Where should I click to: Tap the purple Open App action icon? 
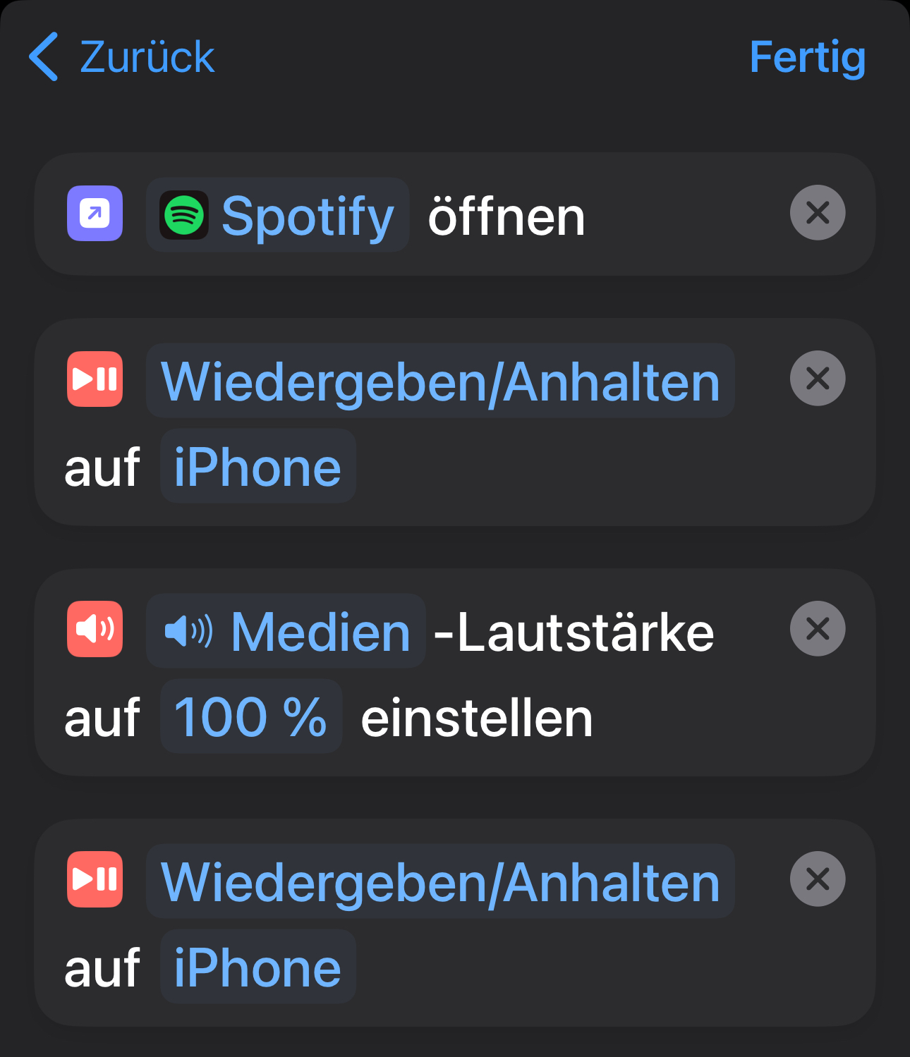(95, 213)
